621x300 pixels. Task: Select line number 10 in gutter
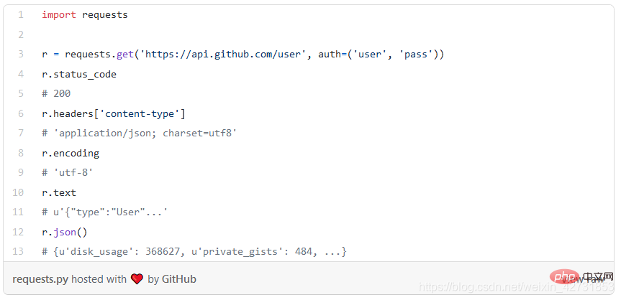pyautogui.click(x=18, y=192)
